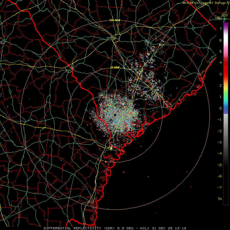Click the -5 value on the color scale
The height and width of the screenshot is (230, 230).
point(220,165)
